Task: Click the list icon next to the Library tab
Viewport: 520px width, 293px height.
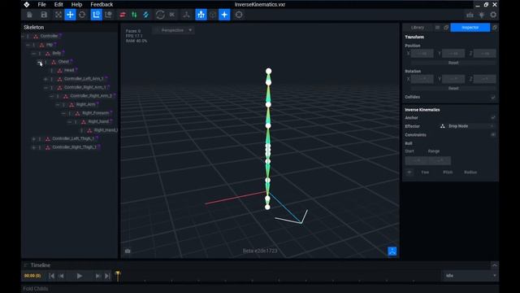Action: pyautogui.click(x=437, y=28)
